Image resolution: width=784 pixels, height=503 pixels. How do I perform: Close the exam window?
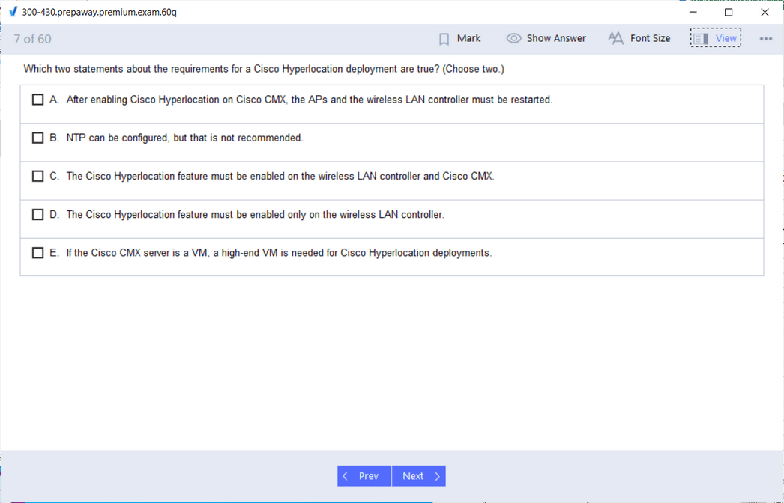(x=765, y=12)
